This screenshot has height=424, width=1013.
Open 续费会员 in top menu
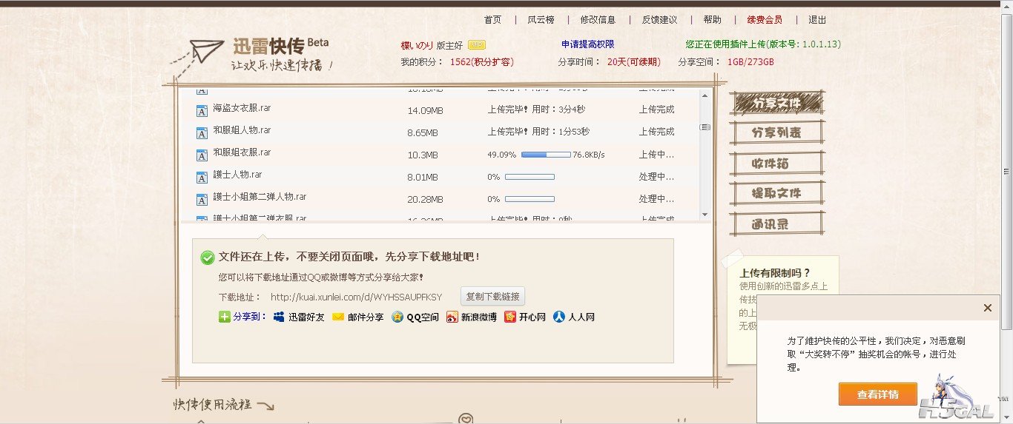(764, 20)
